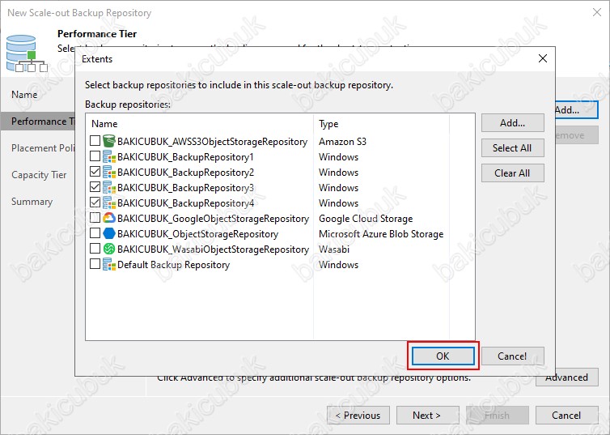Check BAKICUBUK_AWSS3ObjectStorageRepository checkbox
Image resolution: width=610 pixels, height=435 pixels.
click(x=95, y=141)
